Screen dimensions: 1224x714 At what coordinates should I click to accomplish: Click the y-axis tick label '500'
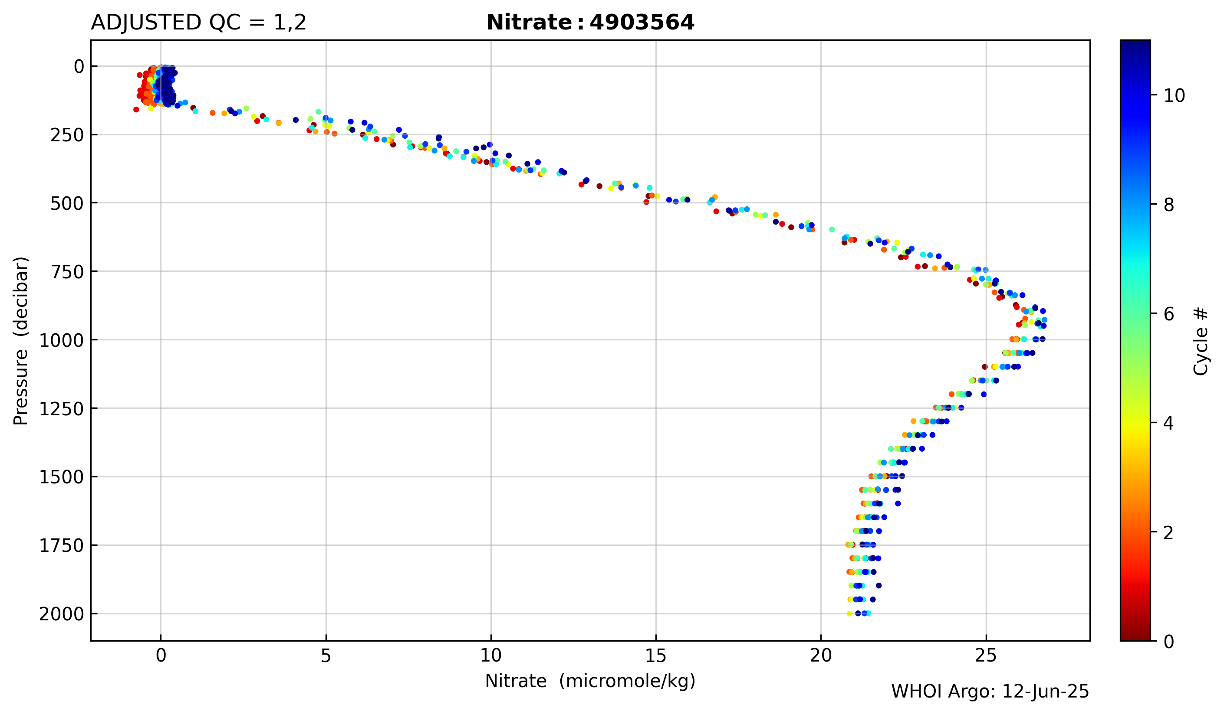tap(67, 204)
